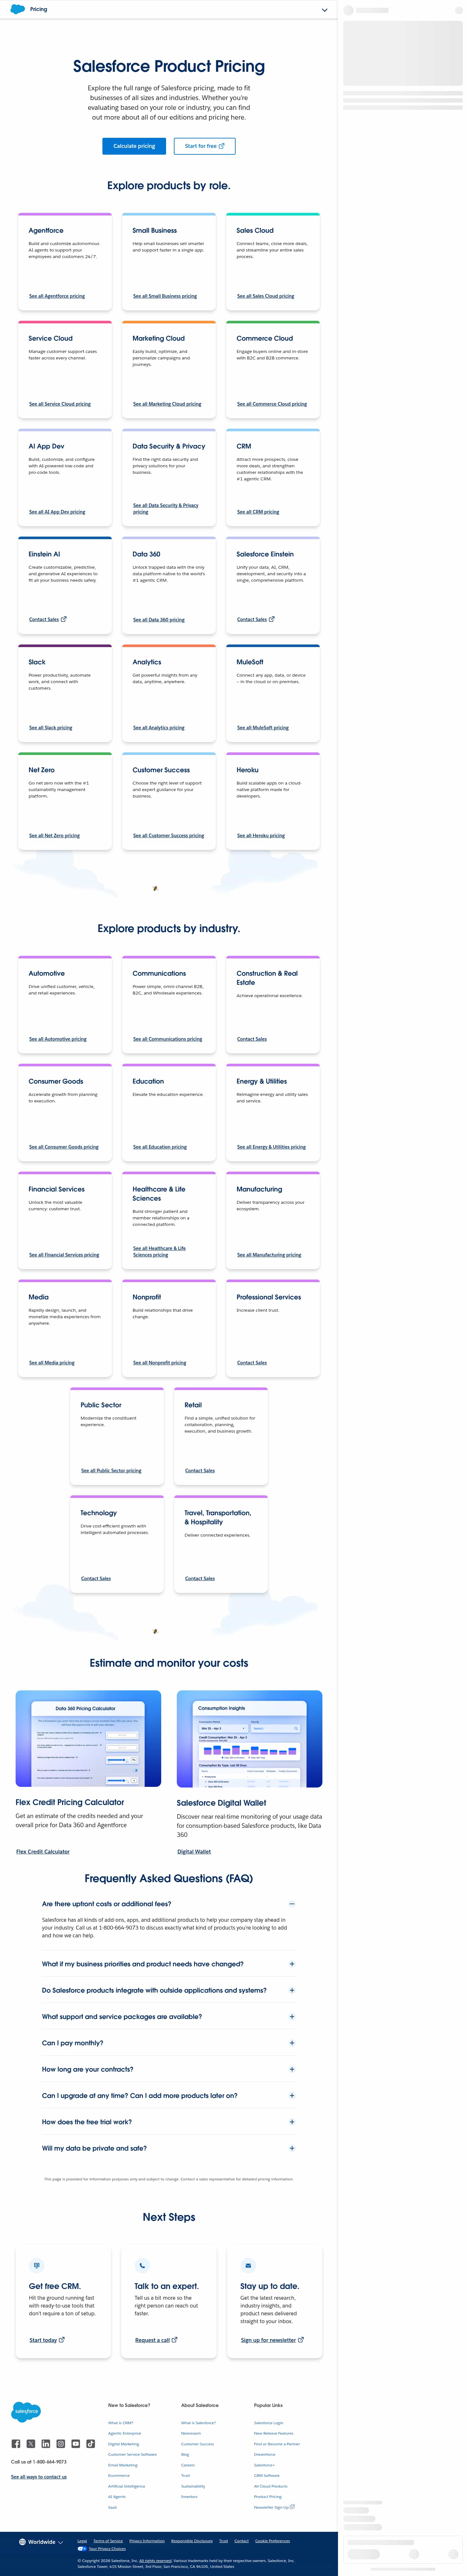Expand FAQ about data privacy and safety
468x2576 pixels.
(x=292, y=2148)
